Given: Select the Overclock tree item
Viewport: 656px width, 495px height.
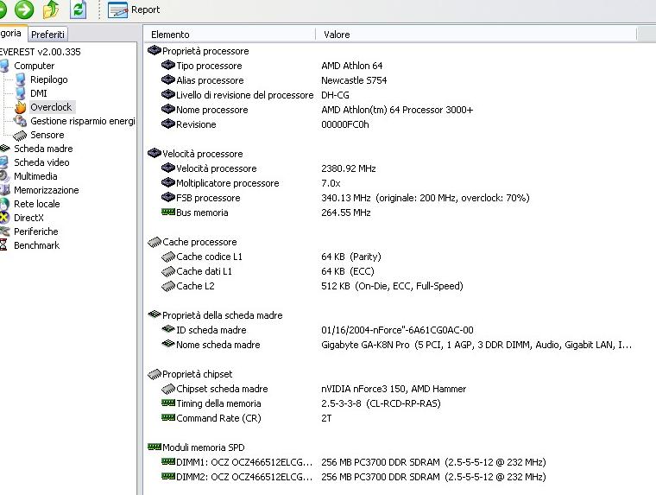Looking at the screenshot, I should (51, 107).
